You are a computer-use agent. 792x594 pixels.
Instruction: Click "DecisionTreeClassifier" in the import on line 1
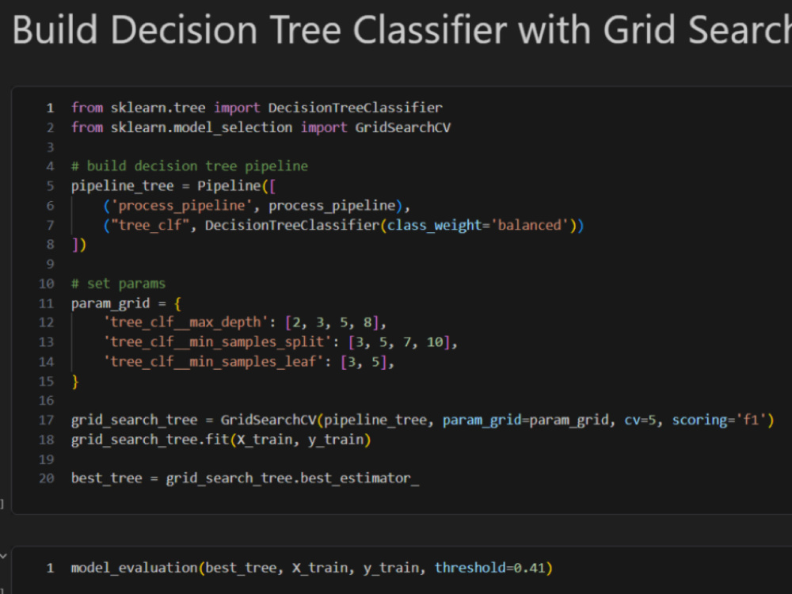point(355,108)
